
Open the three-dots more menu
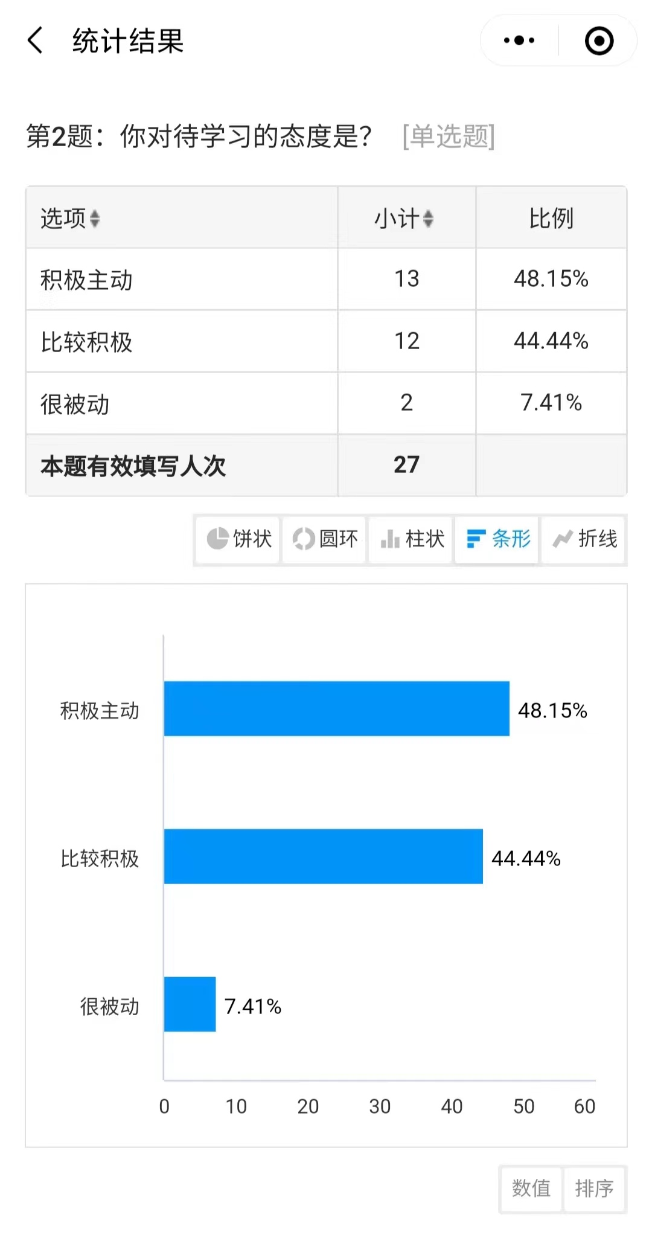click(519, 40)
